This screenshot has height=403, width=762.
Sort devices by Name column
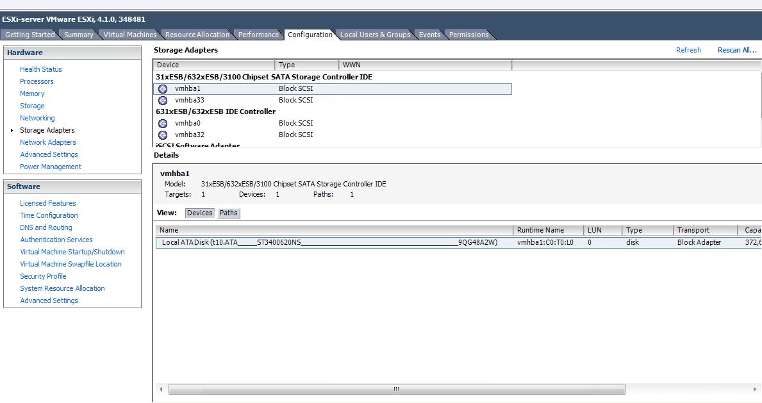click(335, 231)
